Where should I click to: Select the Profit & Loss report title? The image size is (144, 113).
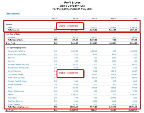click(x=72, y=3)
